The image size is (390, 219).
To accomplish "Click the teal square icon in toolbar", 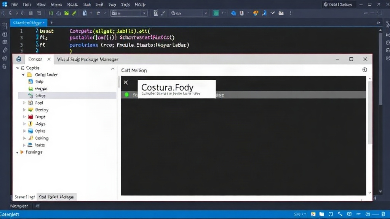I will [216, 13].
